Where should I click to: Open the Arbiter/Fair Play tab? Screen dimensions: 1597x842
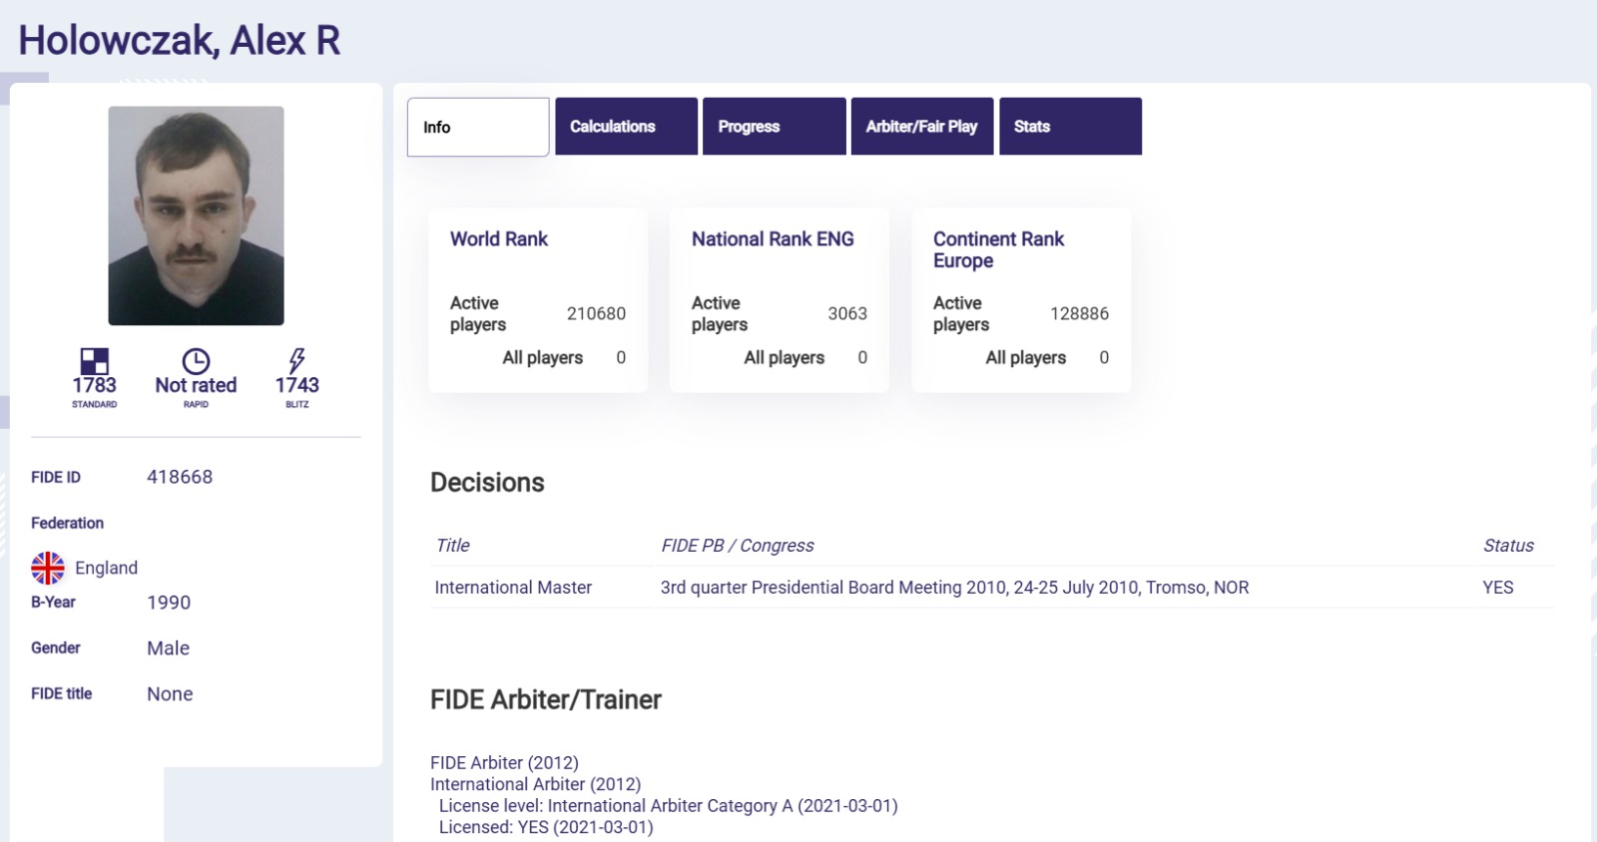[921, 127]
